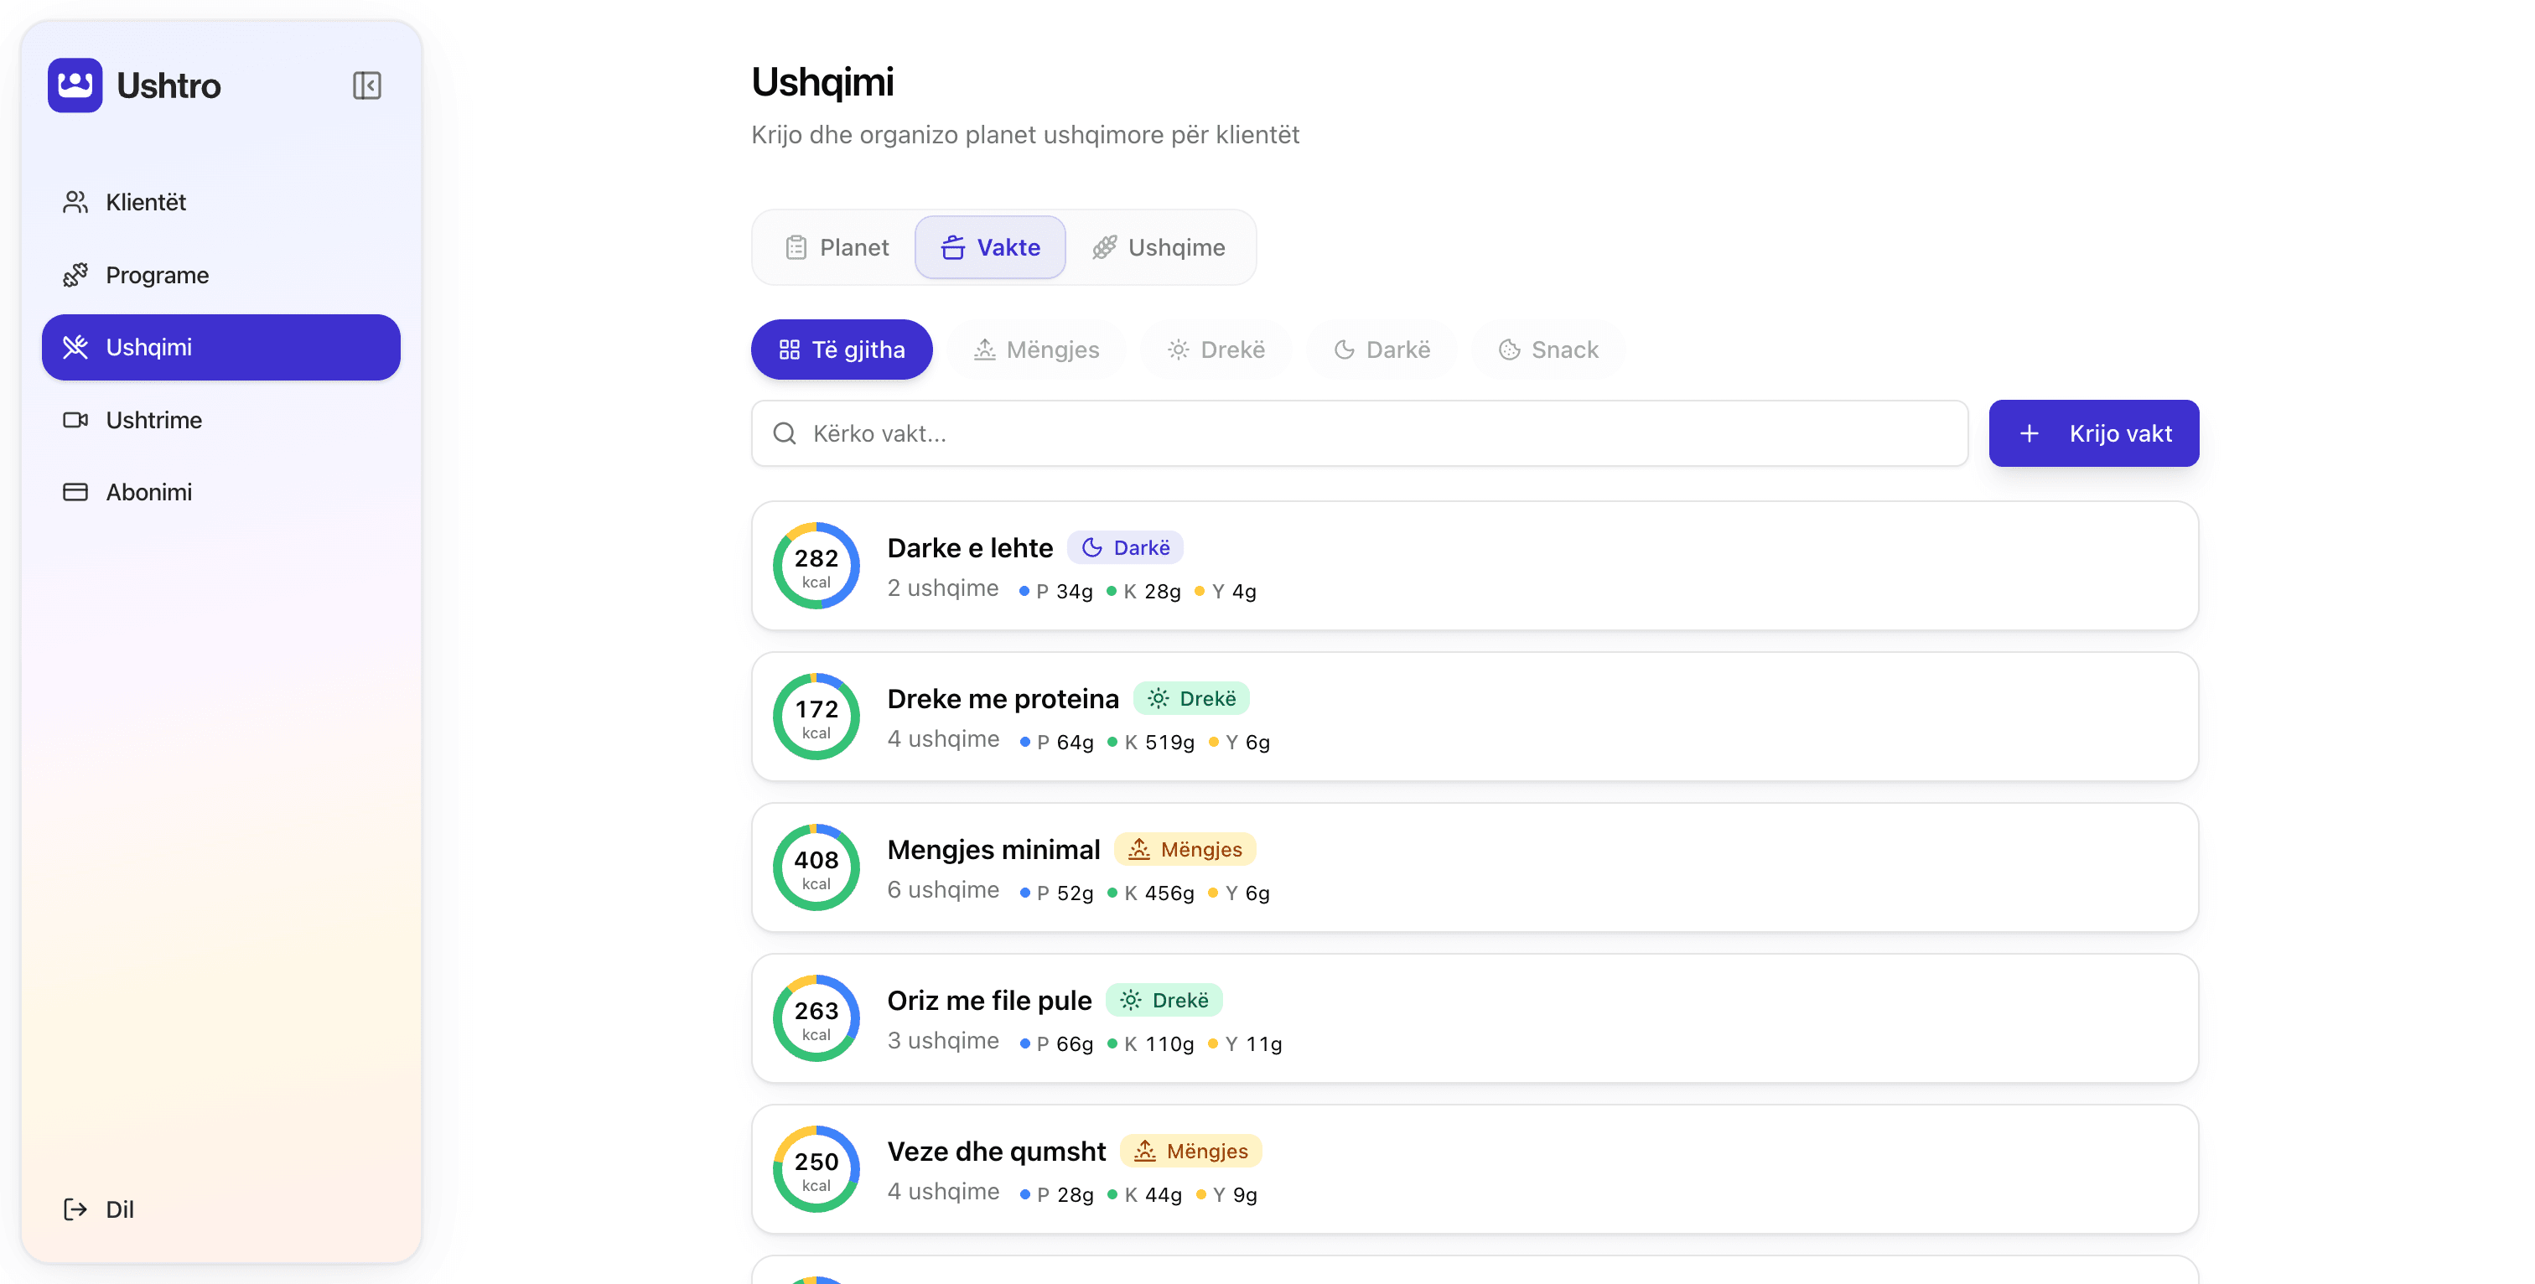
Task: Click the 172 kcal macro ring
Action: coord(816,717)
